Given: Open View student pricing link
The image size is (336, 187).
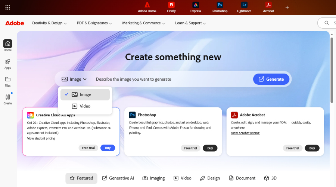Looking at the screenshot, I should click(41, 139).
